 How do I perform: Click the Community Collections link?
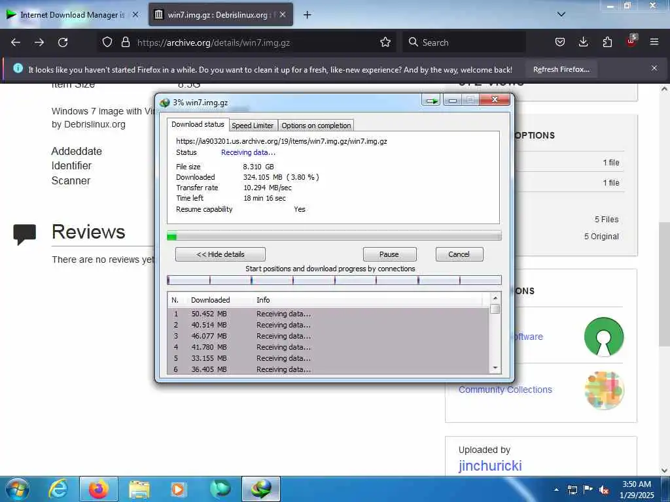click(x=505, y=390)
